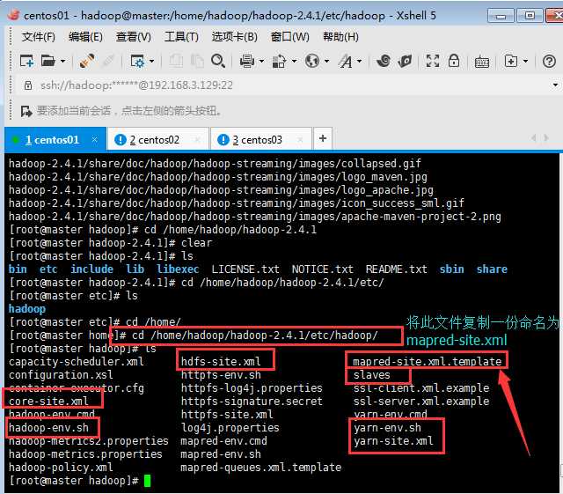The width and height of the screenshot is (563, 494).
Task: Open the font settings icon
Action: point(345,62)
